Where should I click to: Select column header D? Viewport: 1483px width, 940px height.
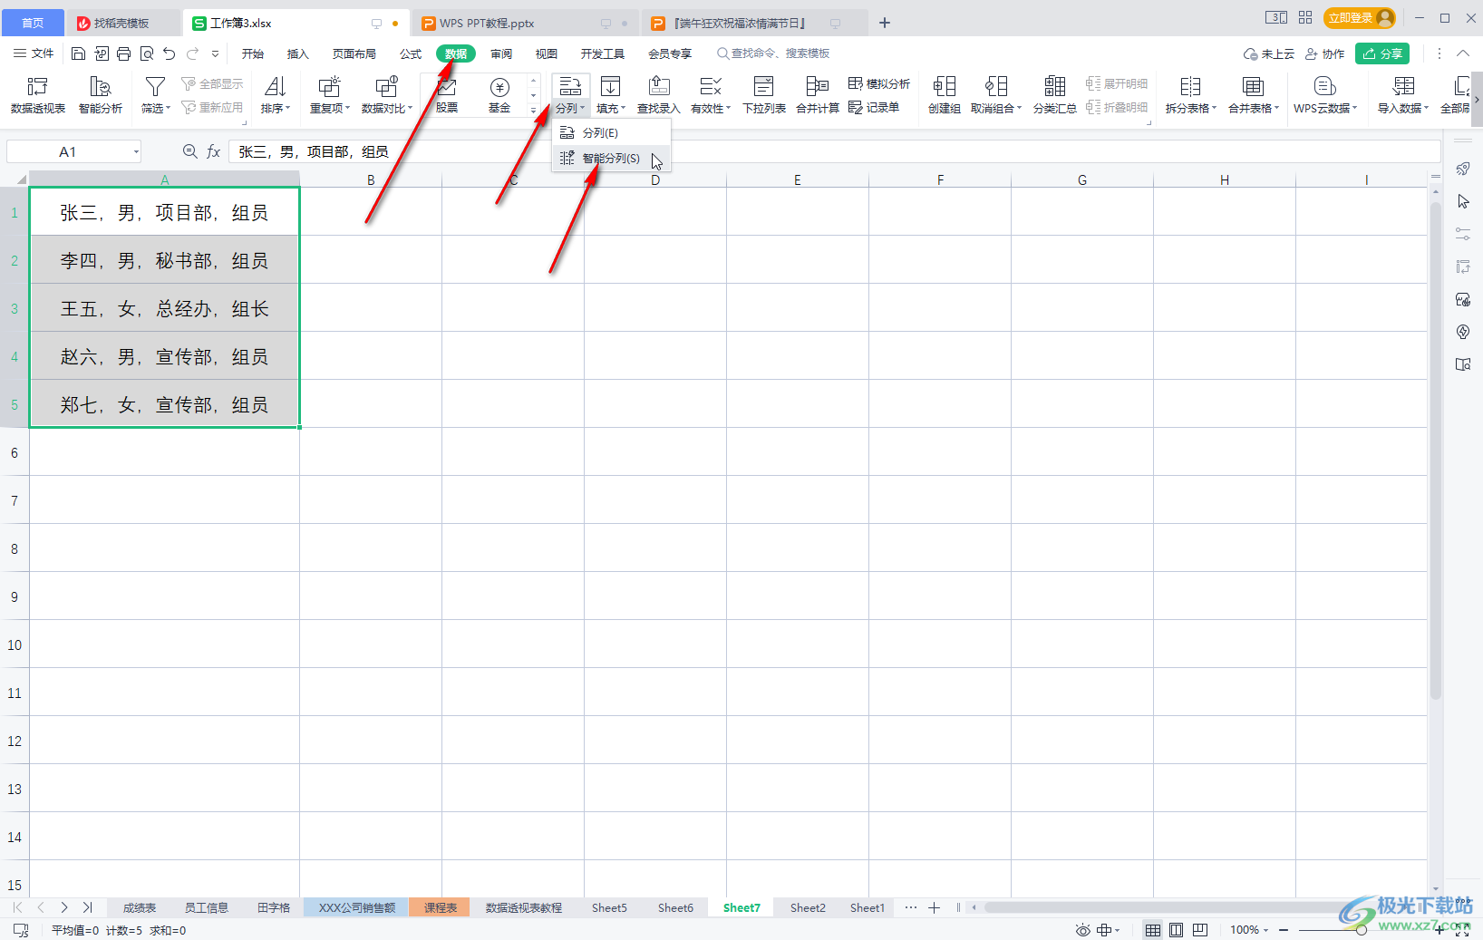[x=655, y=179]
